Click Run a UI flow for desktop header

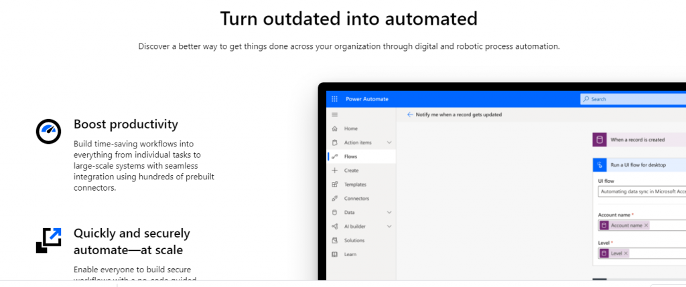(x=639, y=165)
